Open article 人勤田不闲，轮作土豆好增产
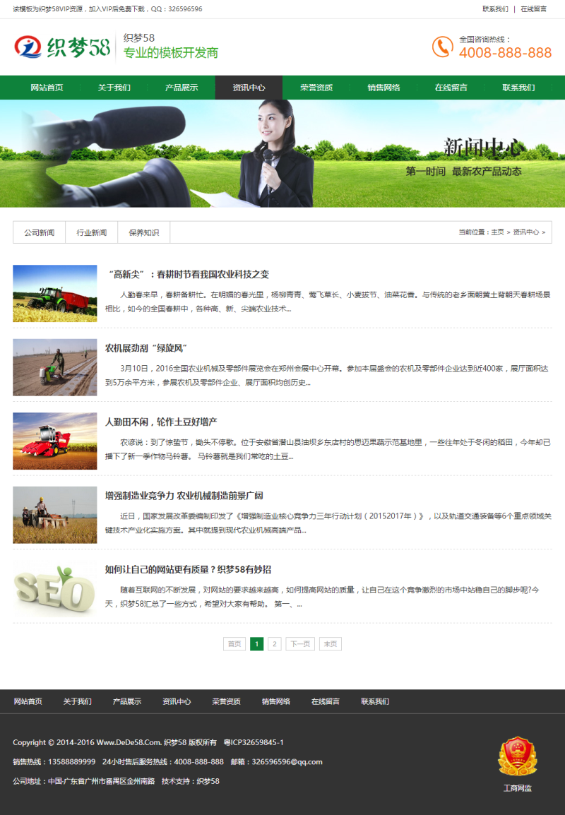Viewport: 565px width, 815px height. tap(161, 422)
